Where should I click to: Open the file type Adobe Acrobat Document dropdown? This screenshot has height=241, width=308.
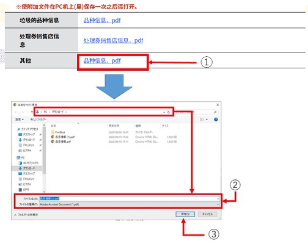click(130, 204)
